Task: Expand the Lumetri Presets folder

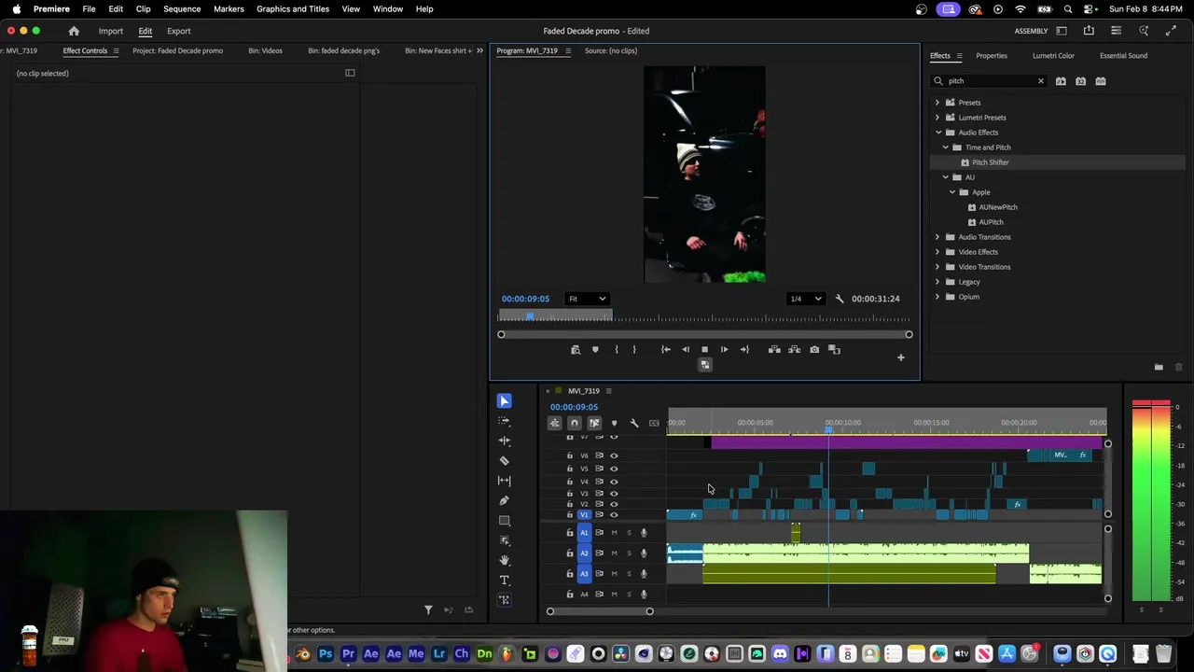Action: (937, 118)
